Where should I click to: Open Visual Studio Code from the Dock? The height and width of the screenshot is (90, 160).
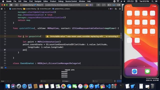108,86
